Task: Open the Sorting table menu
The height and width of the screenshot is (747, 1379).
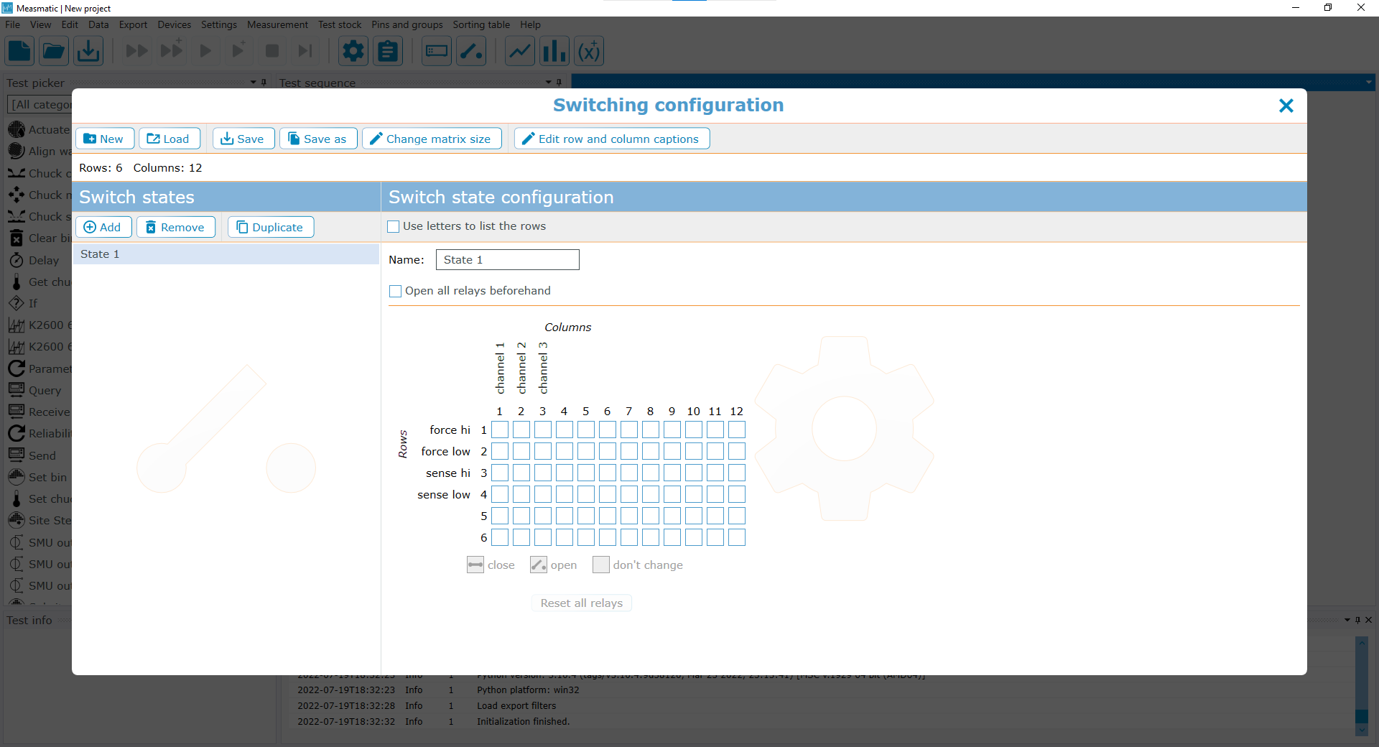Action: (x=481, y=24)
